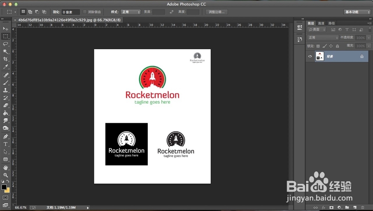
Task: Choose the Crop tool
Action: [6, 59]
